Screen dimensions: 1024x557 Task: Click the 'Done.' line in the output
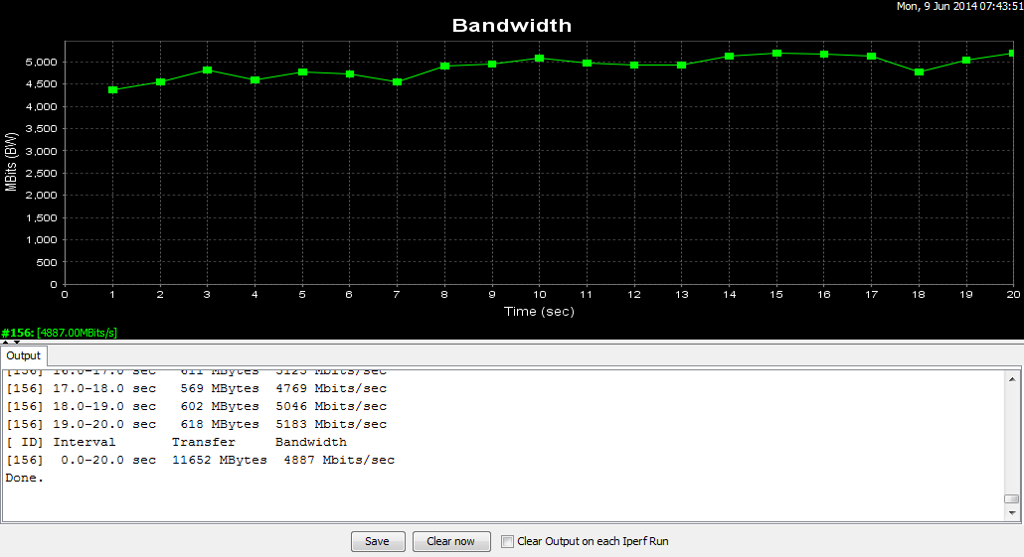point(25,478)
